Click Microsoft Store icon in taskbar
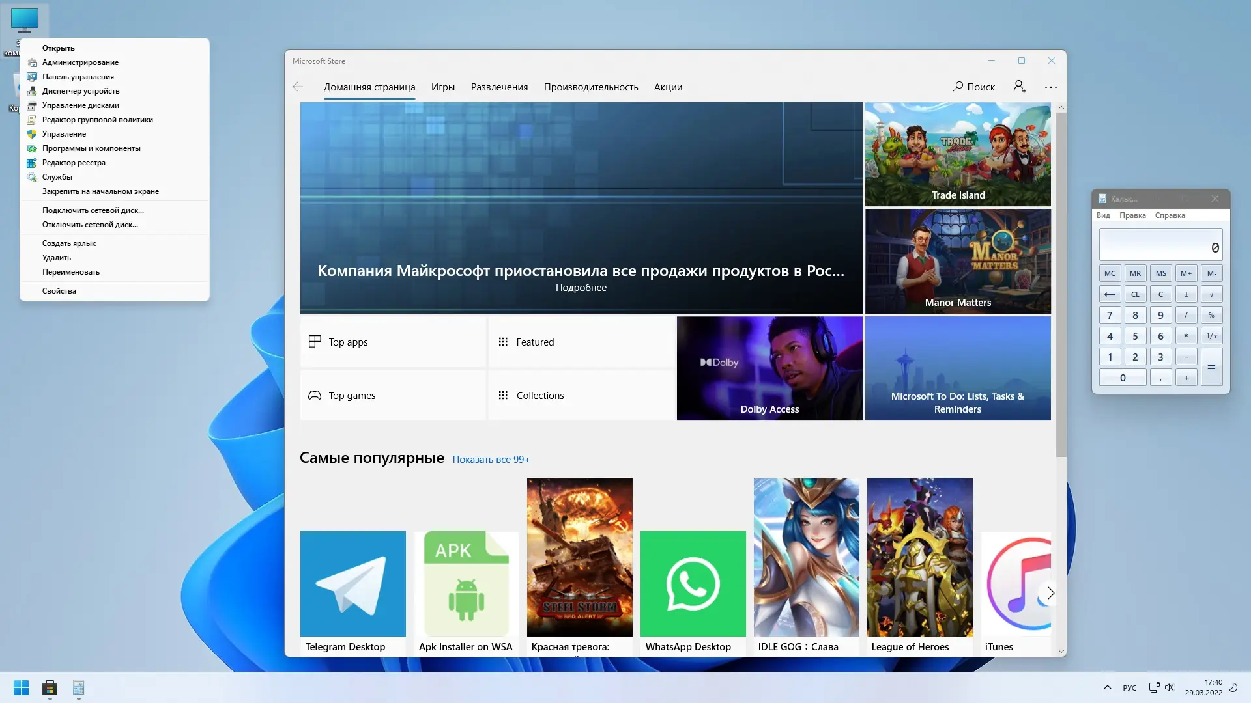Viewport: 1251px width, 703px height. click(x=50, y=687)
